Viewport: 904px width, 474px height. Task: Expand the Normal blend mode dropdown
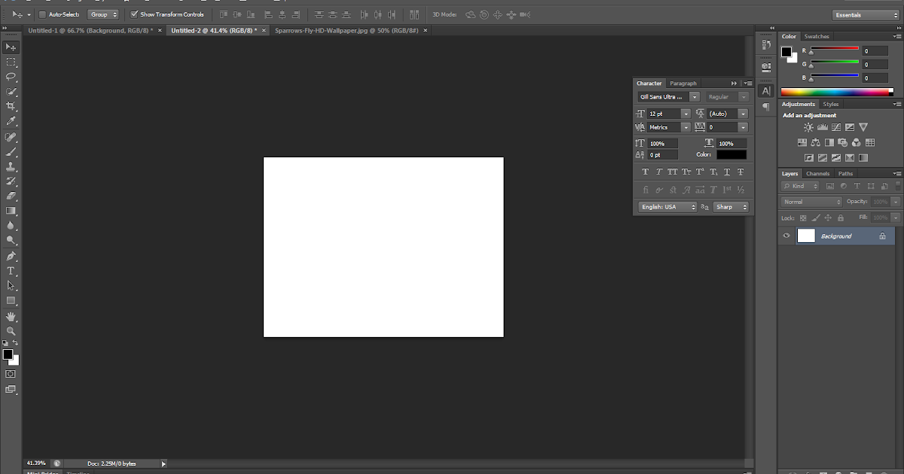pos(812,202)
